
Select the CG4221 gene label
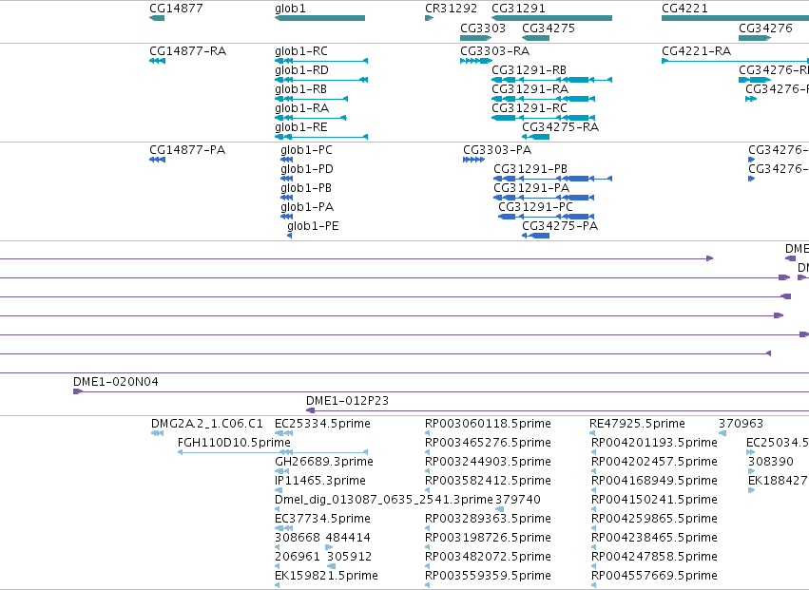[x=684, y=9]
